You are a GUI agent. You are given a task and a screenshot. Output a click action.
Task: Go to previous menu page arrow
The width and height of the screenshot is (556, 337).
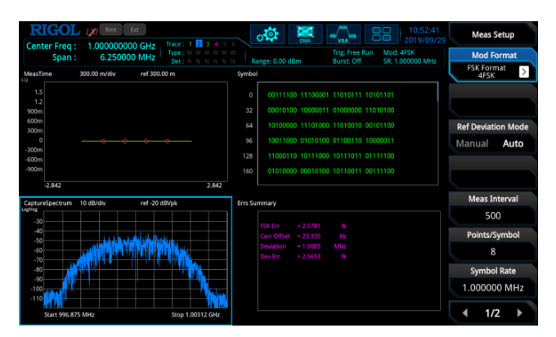click(x=465, y=313)
